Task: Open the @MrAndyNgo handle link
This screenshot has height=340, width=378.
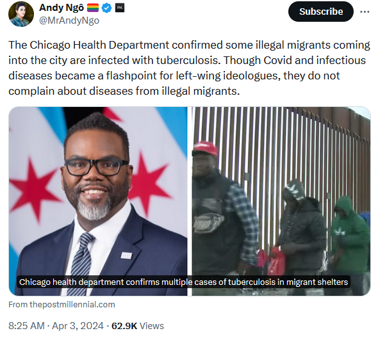Action: (69, 20)
